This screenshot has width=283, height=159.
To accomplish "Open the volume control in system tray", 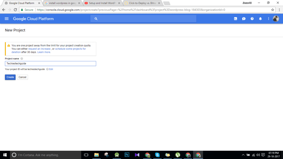I will [258, 155].
